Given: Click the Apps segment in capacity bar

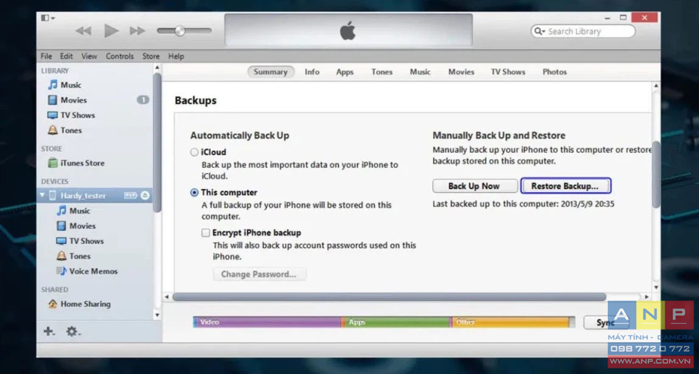Looking at the screenshot, I should [397, 322].
